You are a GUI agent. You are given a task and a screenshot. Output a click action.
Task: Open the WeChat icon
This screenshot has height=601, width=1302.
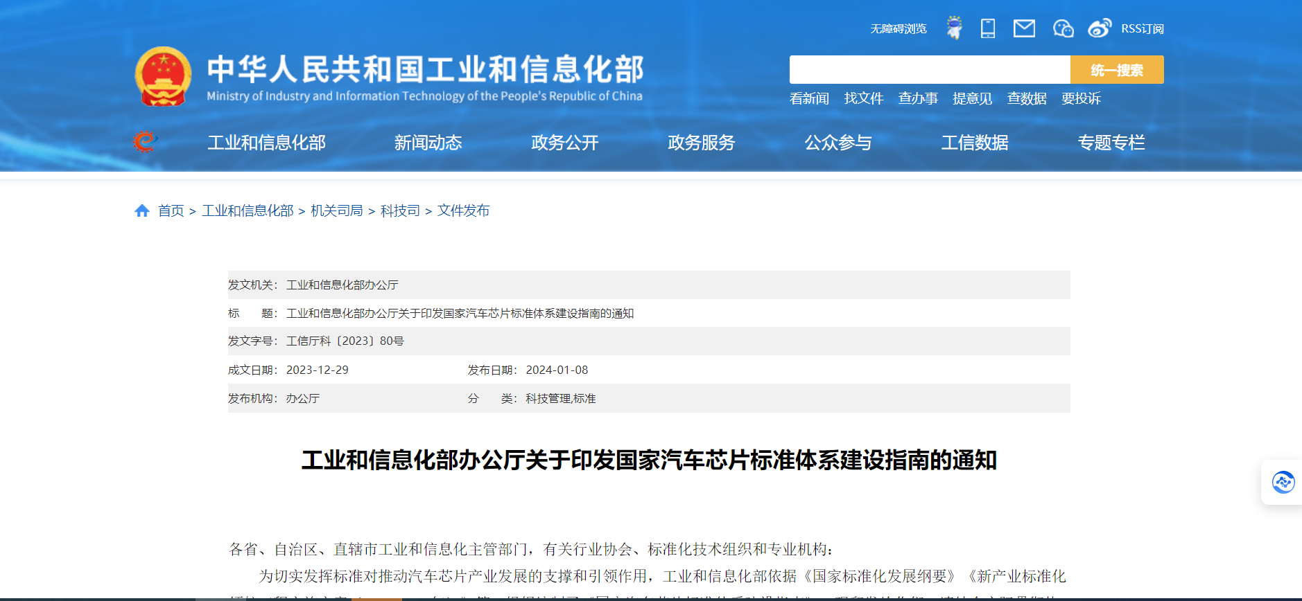pyautogui.click(x=1063, y=28)
